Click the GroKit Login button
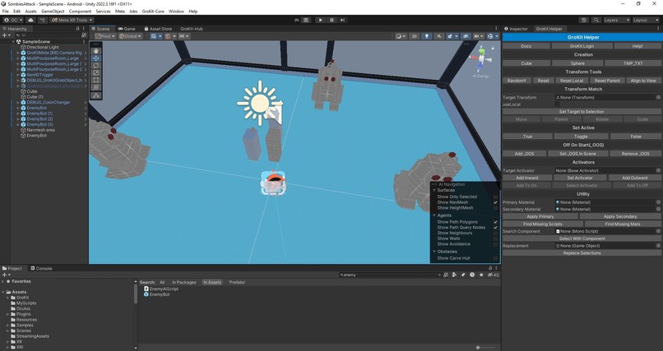 [582, 46]
